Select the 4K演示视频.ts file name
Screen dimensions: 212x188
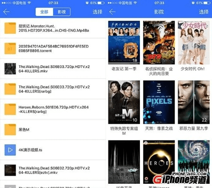(x=30, y=150)
